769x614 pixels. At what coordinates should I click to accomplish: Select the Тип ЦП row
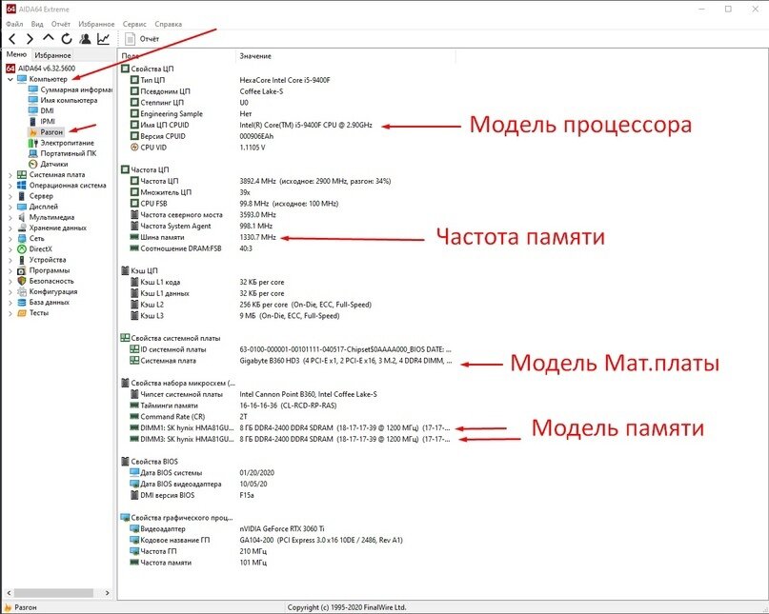(285, 80)
